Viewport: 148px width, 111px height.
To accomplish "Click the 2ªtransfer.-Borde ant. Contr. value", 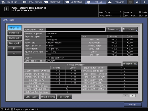I will [x=73, y=74].
